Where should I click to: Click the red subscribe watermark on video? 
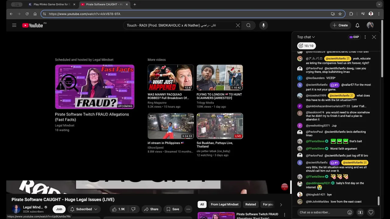point(284,187)
